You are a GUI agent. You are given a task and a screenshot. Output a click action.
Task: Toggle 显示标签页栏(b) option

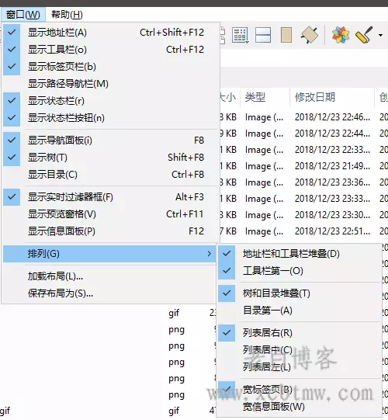pos(109,67)
